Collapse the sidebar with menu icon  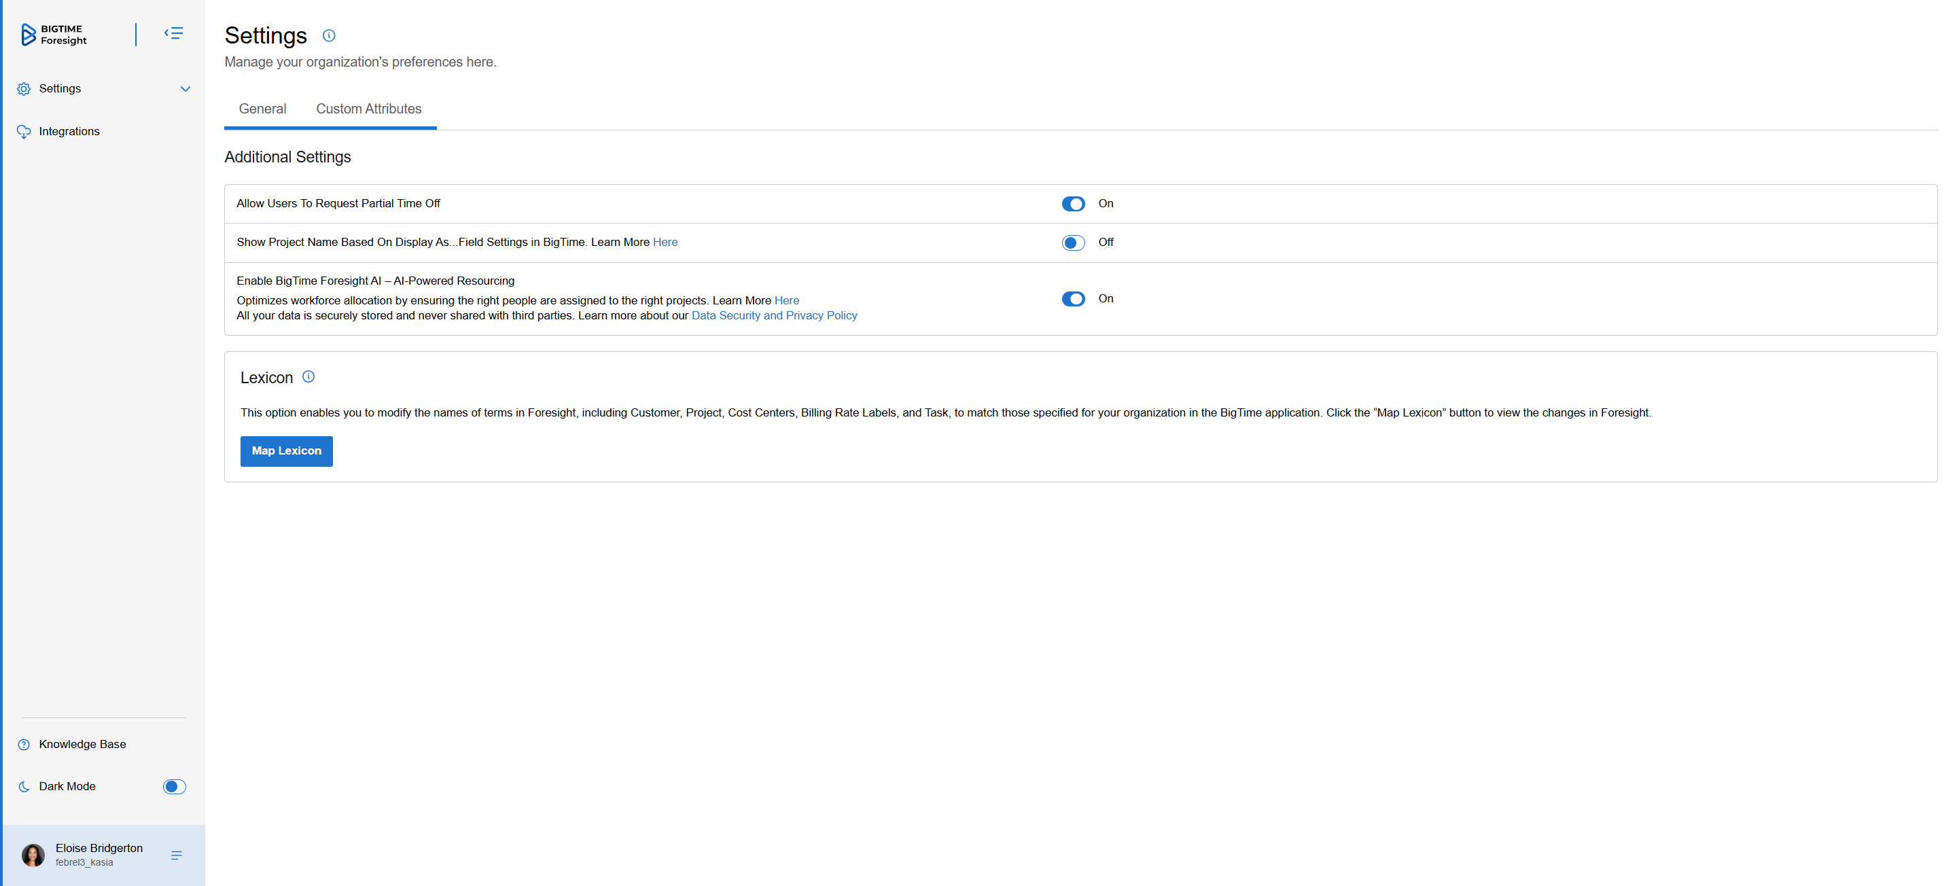coord(173,33)
